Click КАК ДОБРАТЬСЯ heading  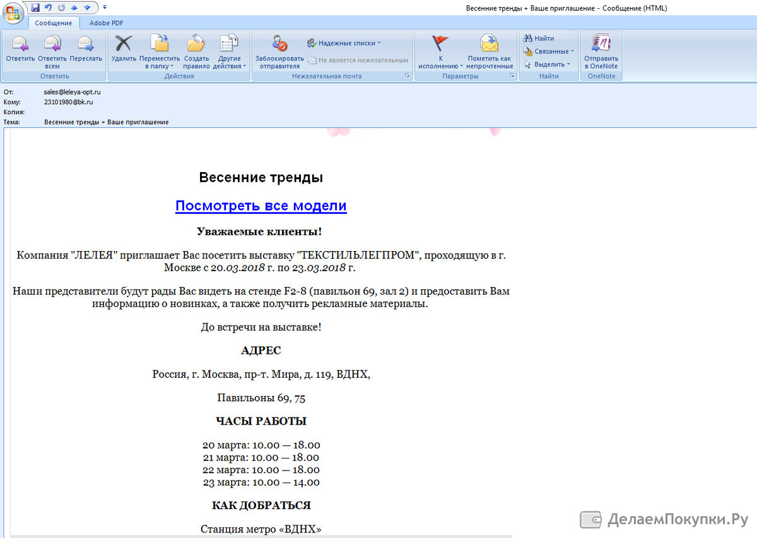click(261, 506)
